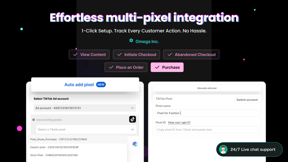Click the checkmark on Abandoned Checkout chip

[x=170, y=55]
